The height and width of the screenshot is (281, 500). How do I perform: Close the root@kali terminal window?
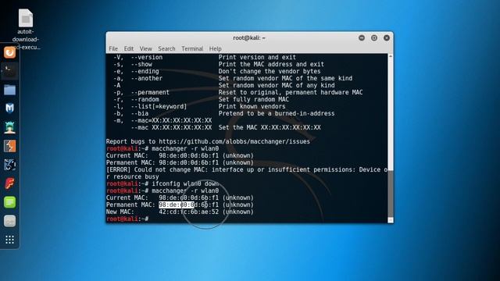tap(387, 38)
